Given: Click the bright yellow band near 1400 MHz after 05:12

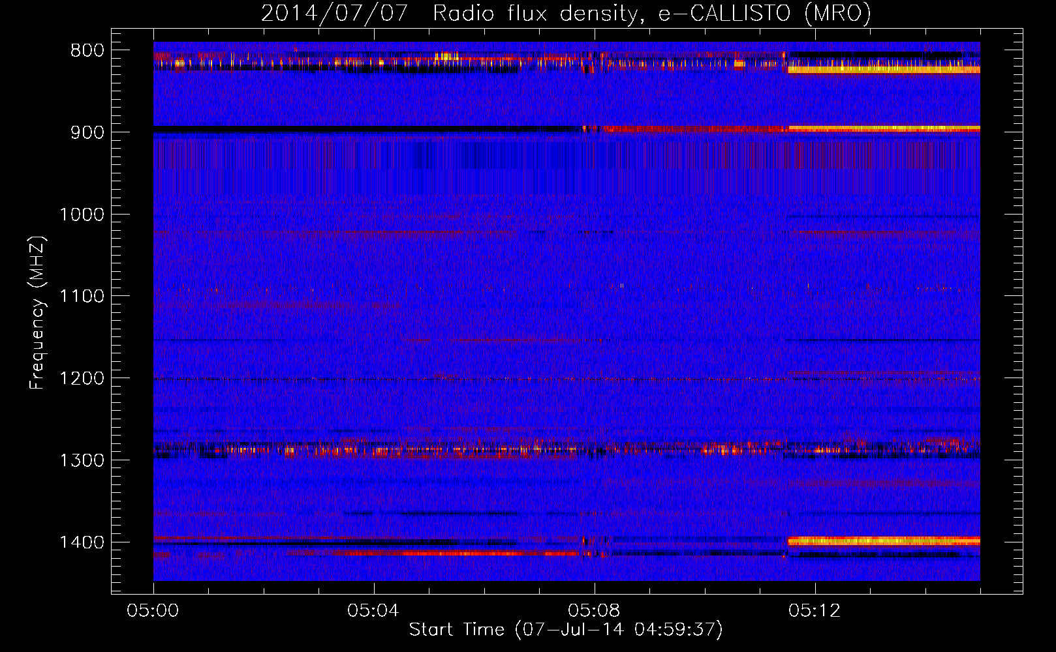Looking at the screenshot, I should coord(884,541).
